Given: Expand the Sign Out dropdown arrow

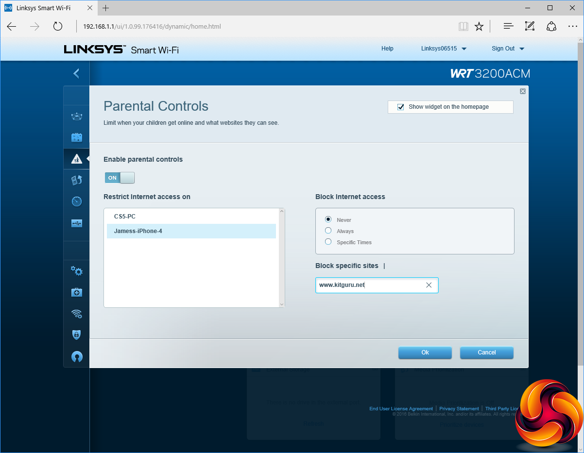Looking at the screenshot, I should pyautogui.click(x=522, y=49).
